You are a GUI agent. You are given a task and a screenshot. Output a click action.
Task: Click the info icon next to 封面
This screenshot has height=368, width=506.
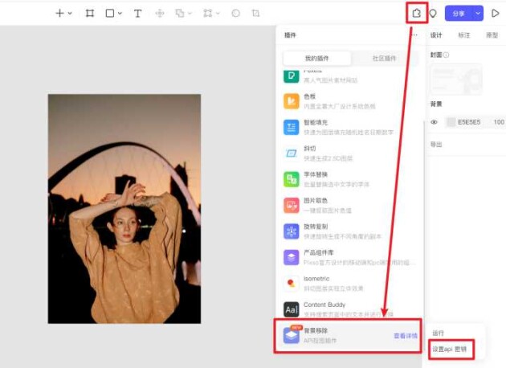click(x=446, y=55)
